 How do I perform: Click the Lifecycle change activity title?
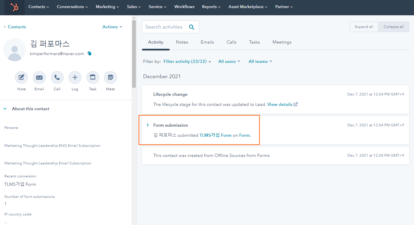coord(170,94)
